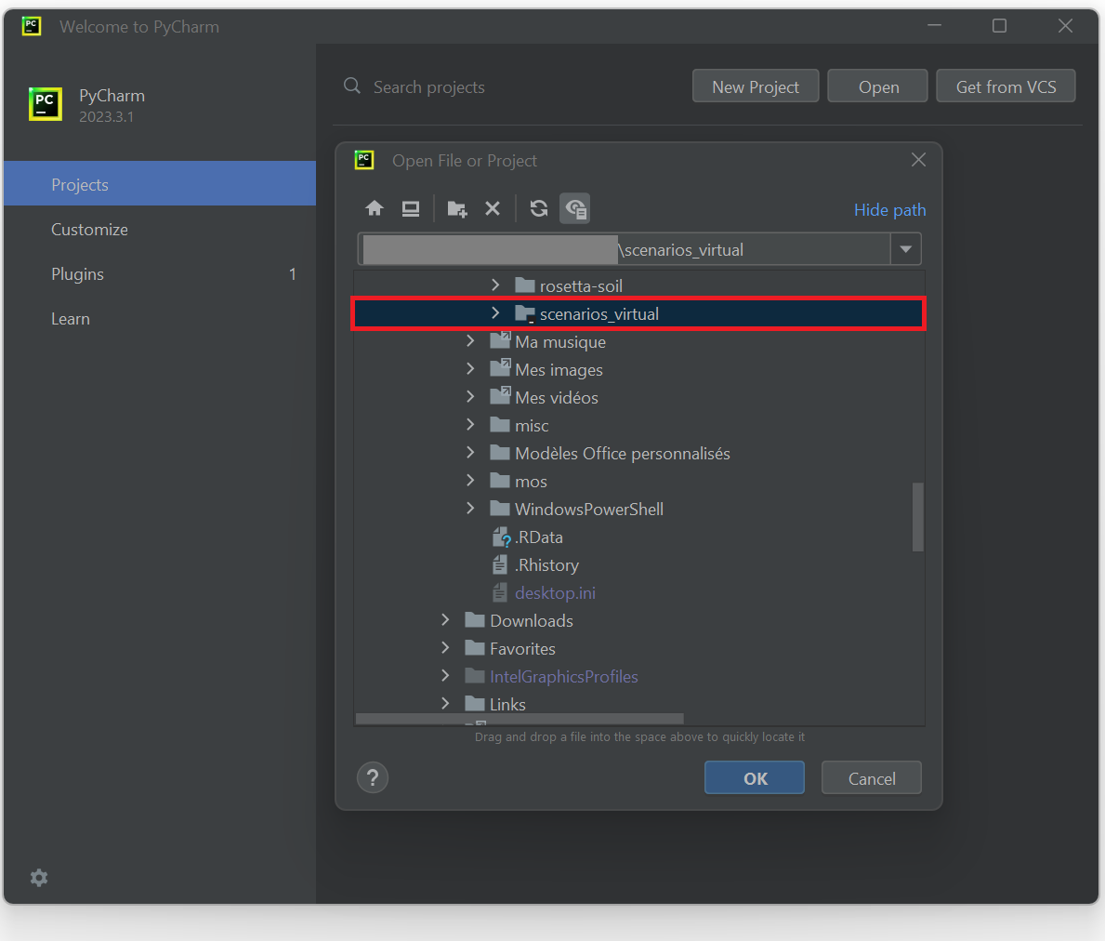The width and height of the screenshot is (1105, 941).
Task: Select the Mes vidéos folder label
Action: pyautogui.click(x=557, y=398)
